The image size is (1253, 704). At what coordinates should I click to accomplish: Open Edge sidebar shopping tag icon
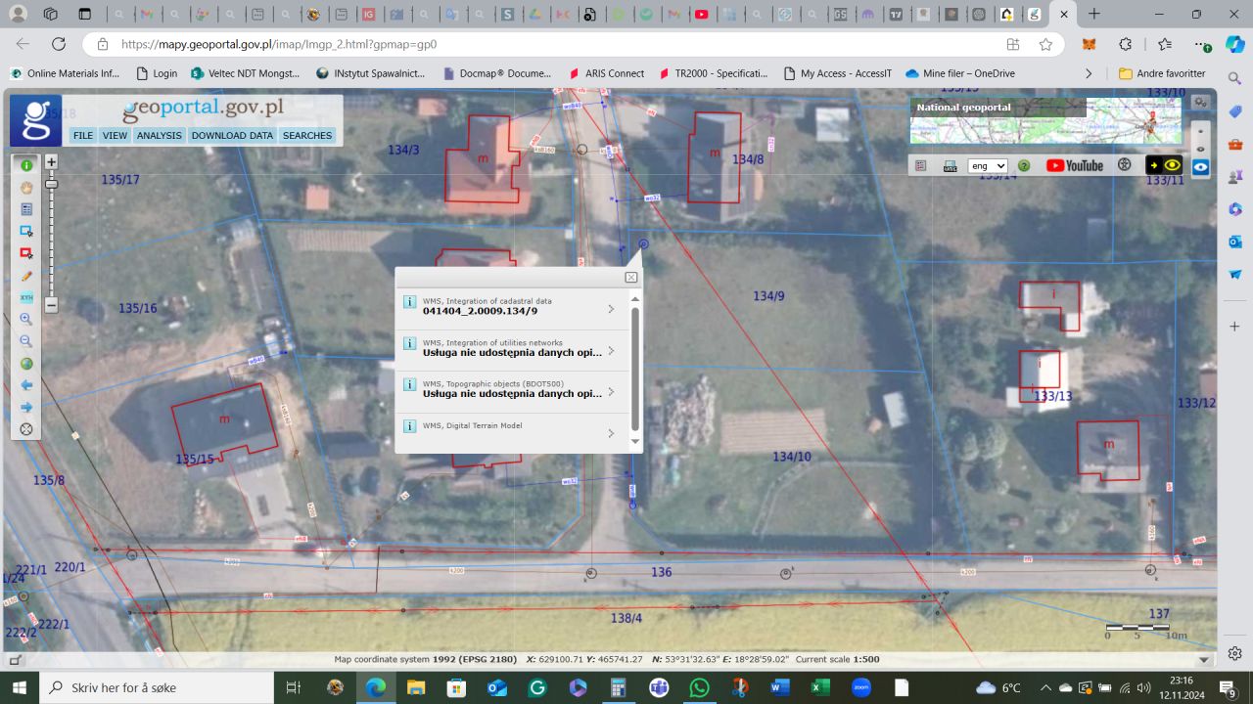pos(1235,110)
